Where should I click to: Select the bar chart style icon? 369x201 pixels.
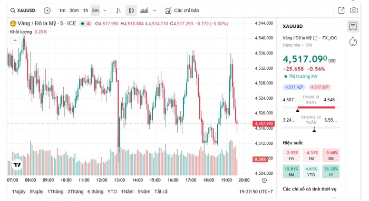coord(119,10)
